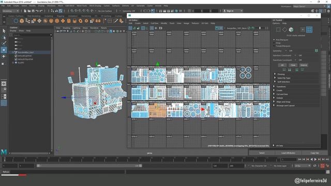Viewport: 331px width, 186px height.
Task: Click the blue sphere icon on the shelf
Action: [16, 21]
